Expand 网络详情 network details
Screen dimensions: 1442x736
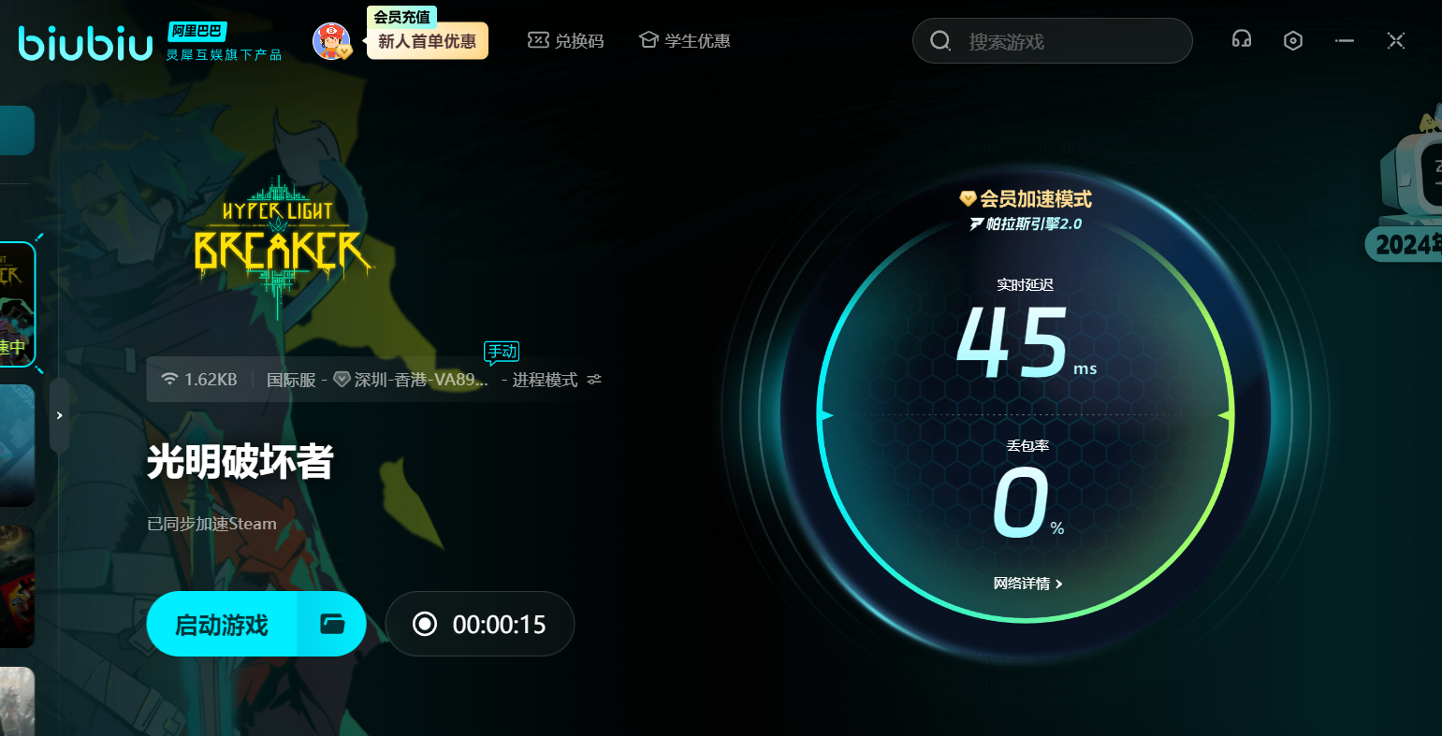(1027, 584)
